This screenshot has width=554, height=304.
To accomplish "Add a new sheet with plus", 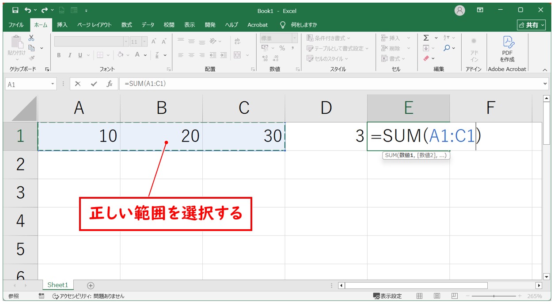I will pos(91,285).
